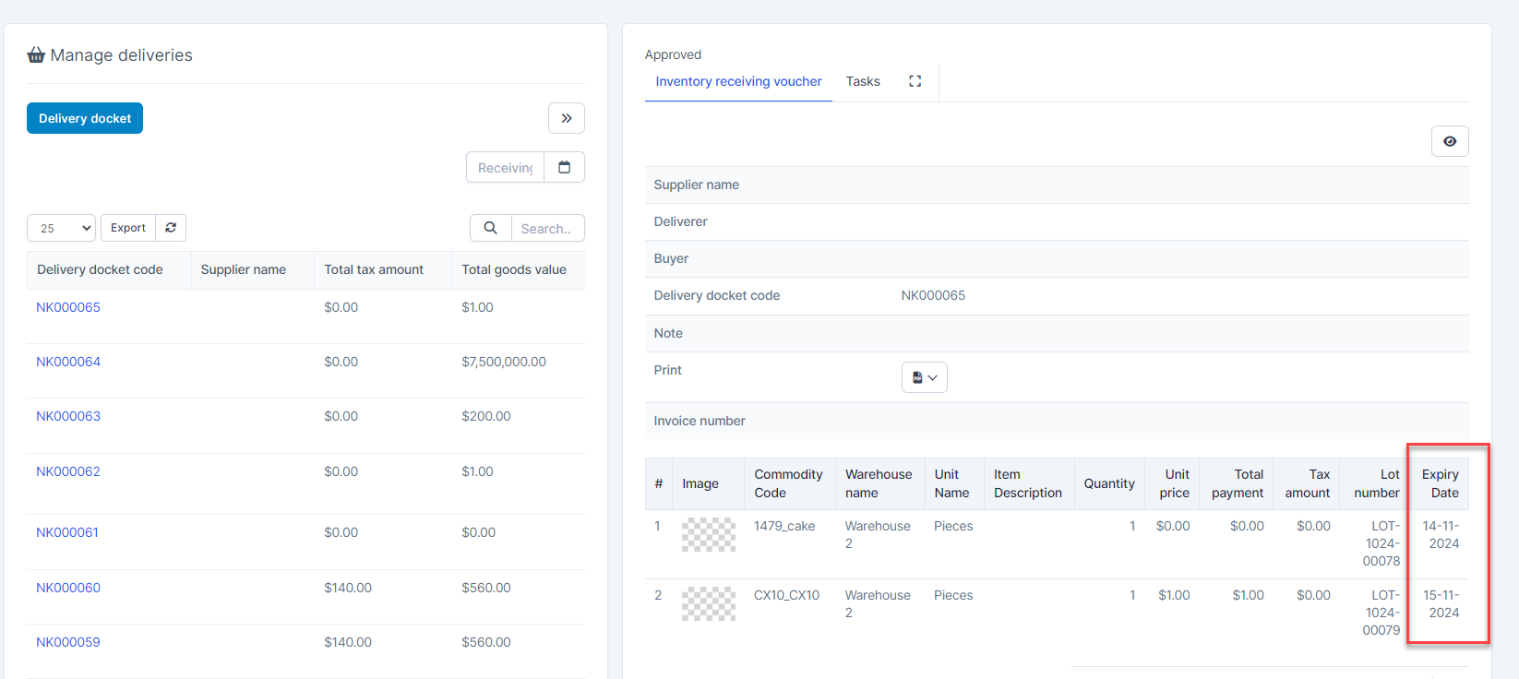Image resolution: width=1519 pixels, height=679 pixels.
Task: Click the CX10_CX10 item image thumbnail
Action: tap(709, 604)
